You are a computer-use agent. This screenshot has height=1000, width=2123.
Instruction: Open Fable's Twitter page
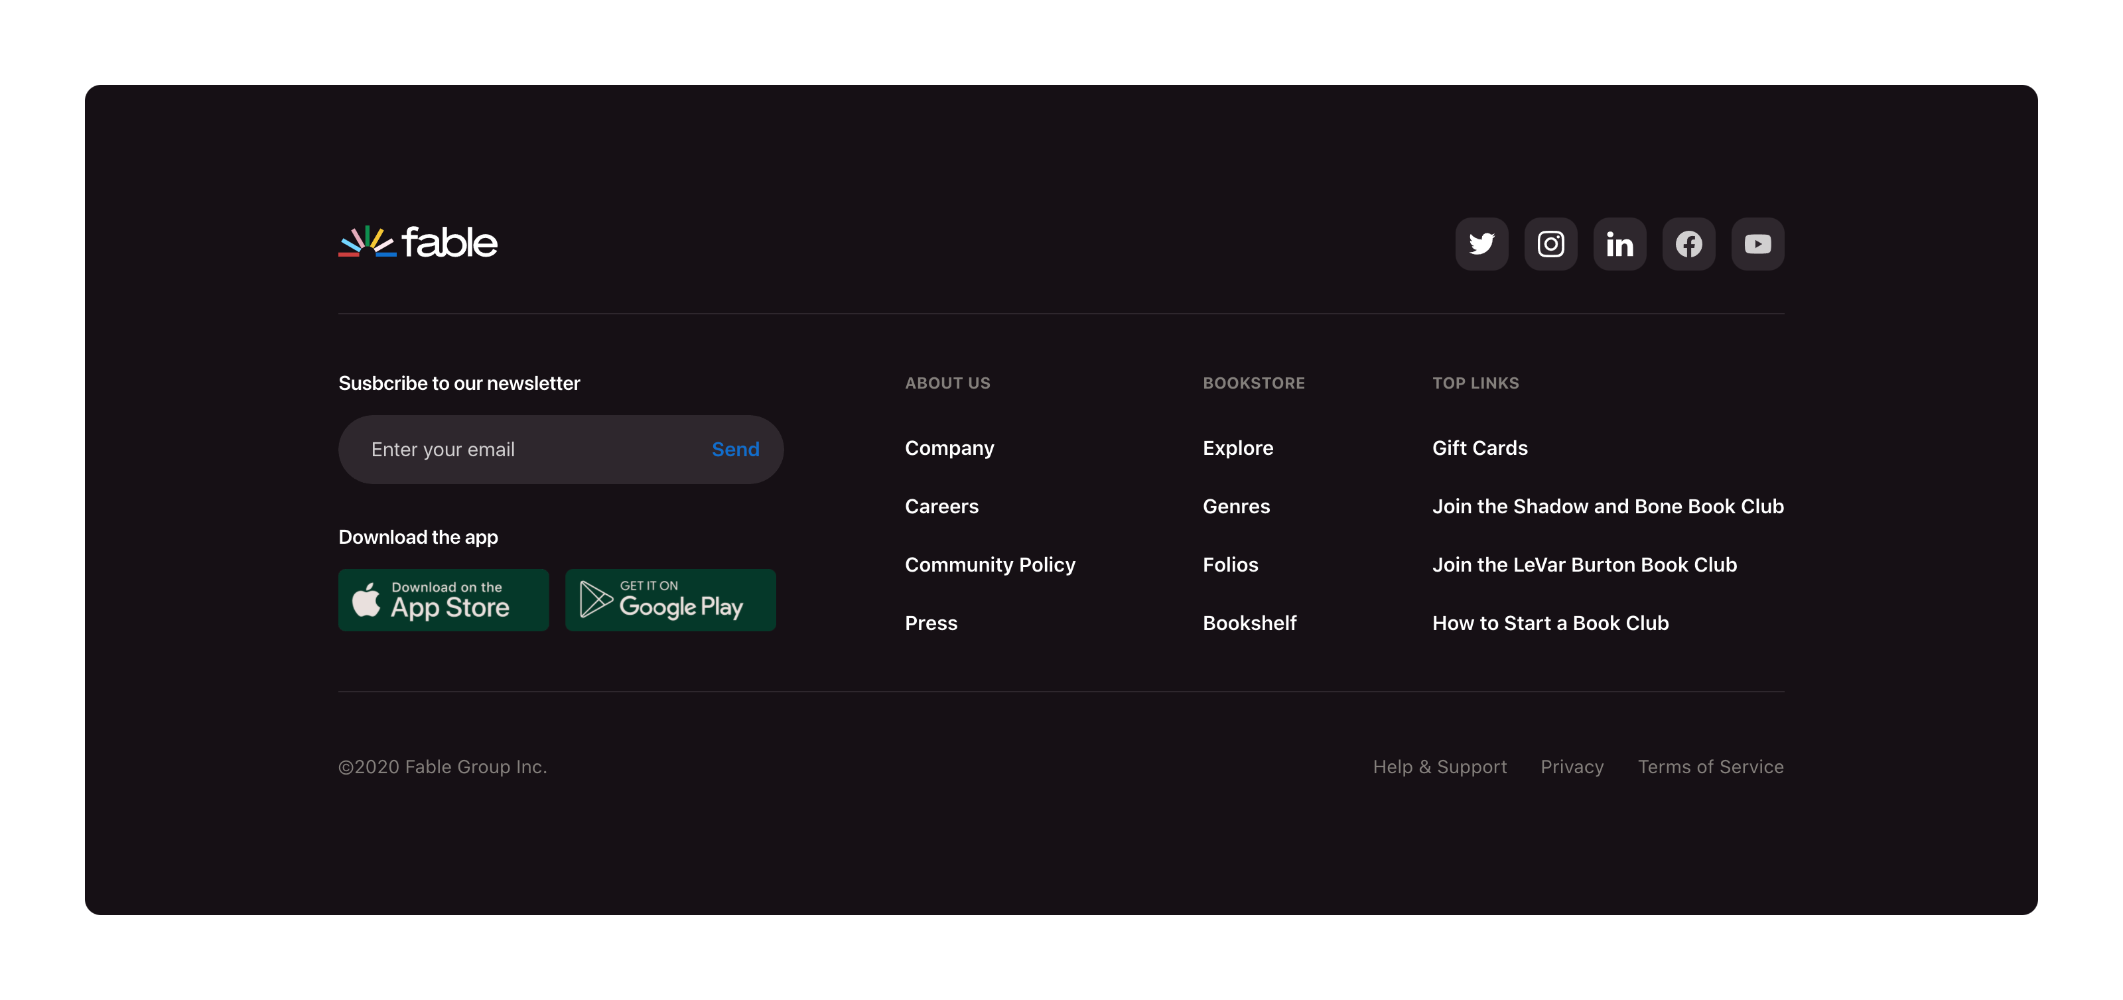point(1481,244)
